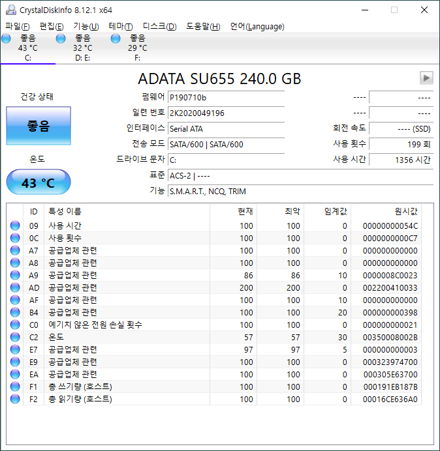440x451 pixels.
Task: Click the next disk arrow button
Action: (x=426, y=78)
